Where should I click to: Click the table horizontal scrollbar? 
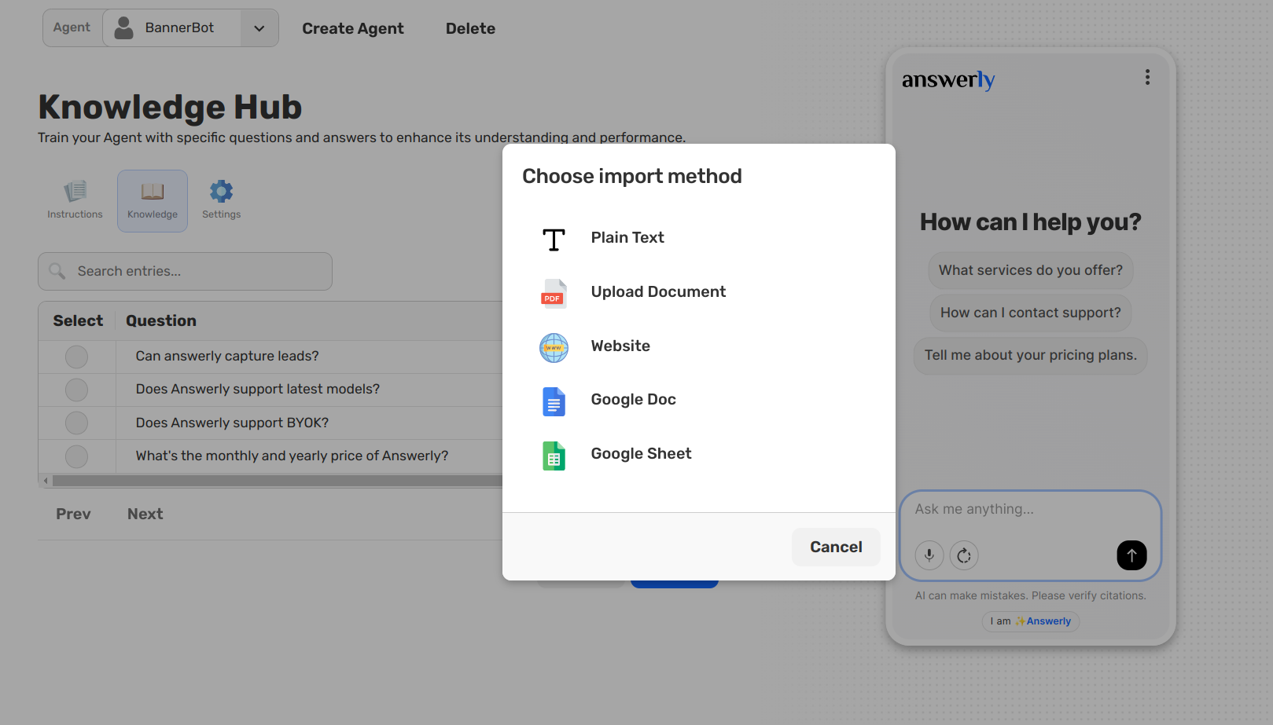click(275, 481)
